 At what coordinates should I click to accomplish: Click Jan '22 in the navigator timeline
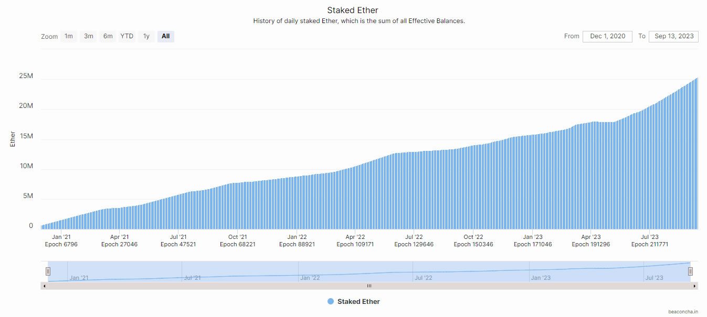click(x=310, y=278)
